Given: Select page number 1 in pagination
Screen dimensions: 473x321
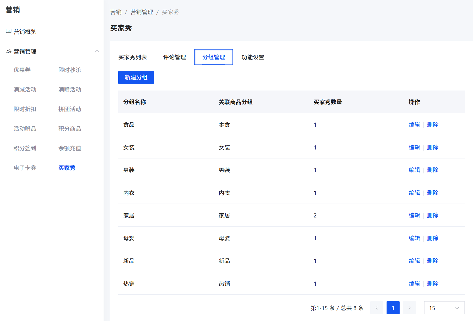Looking at the screenshot, I should pos(393,308).
